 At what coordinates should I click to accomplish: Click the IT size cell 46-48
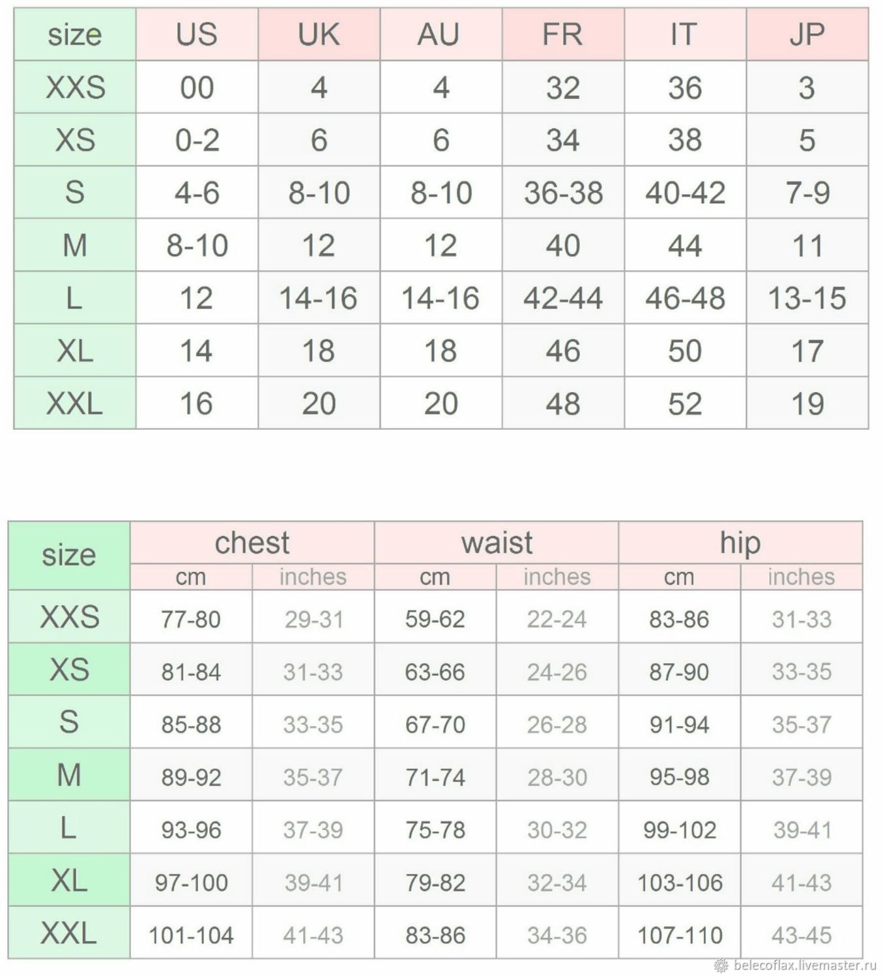[685, 298]
